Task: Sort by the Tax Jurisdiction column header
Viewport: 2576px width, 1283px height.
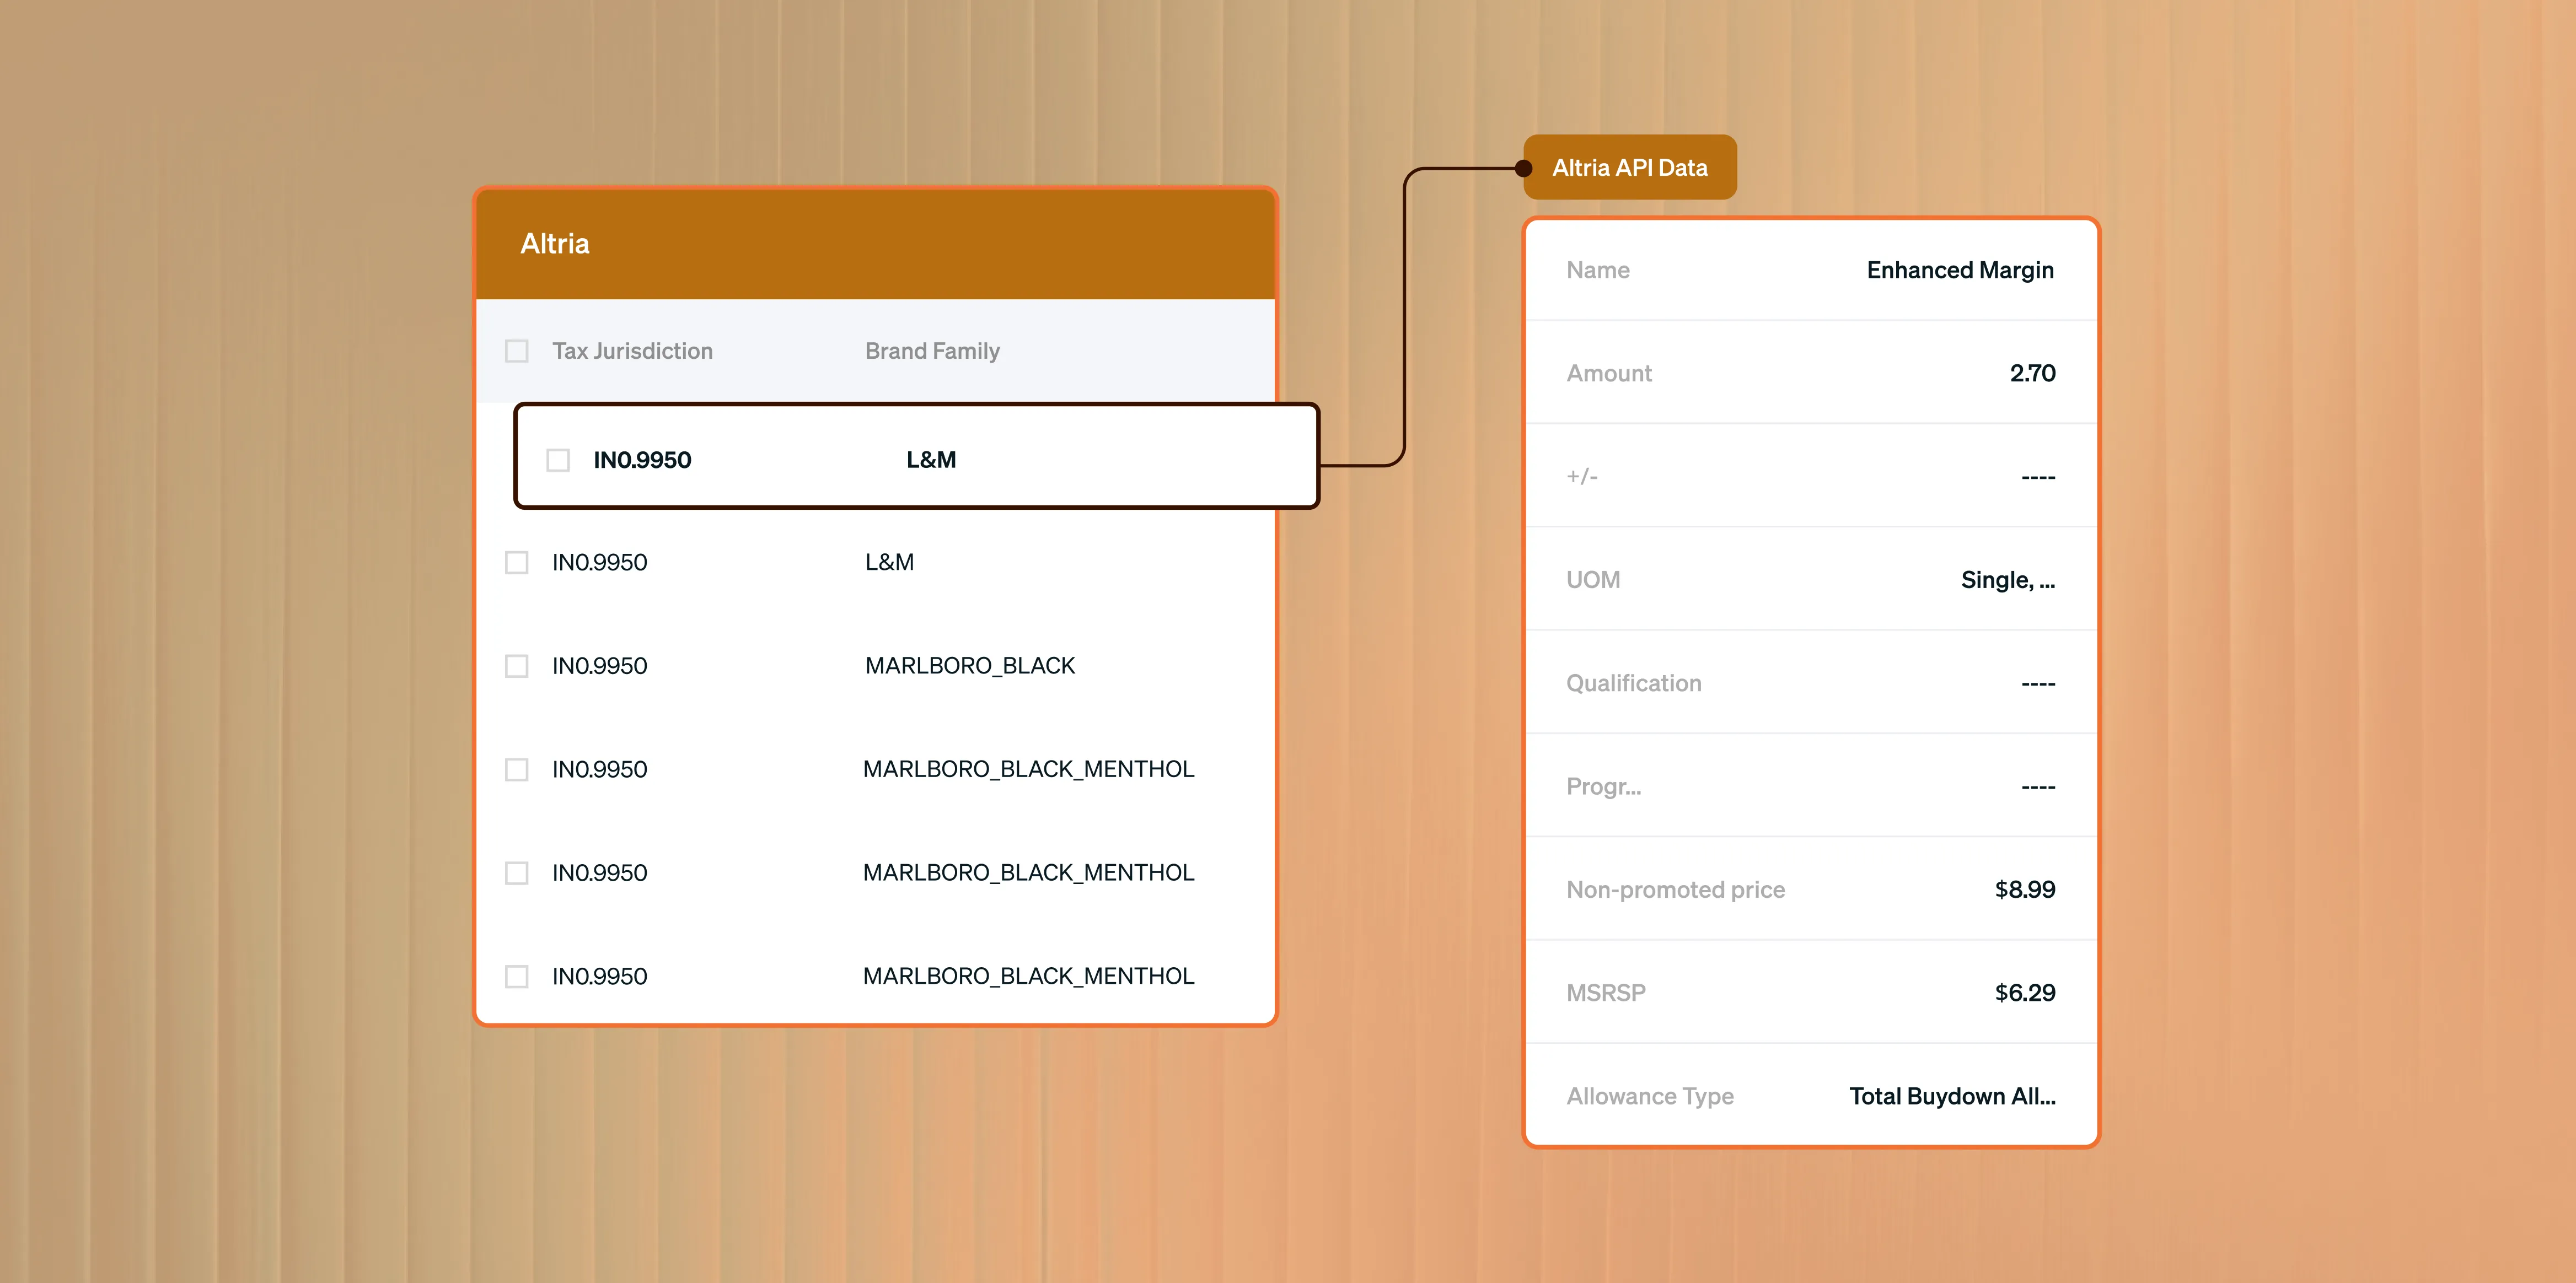Action: pyautogui.click(x=632, y=351)
